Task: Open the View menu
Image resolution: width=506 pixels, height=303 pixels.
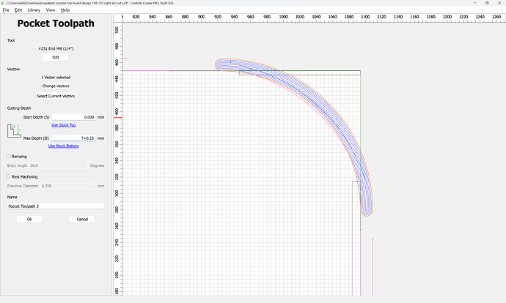Action: pyautogui.click(x=51, y=10)
